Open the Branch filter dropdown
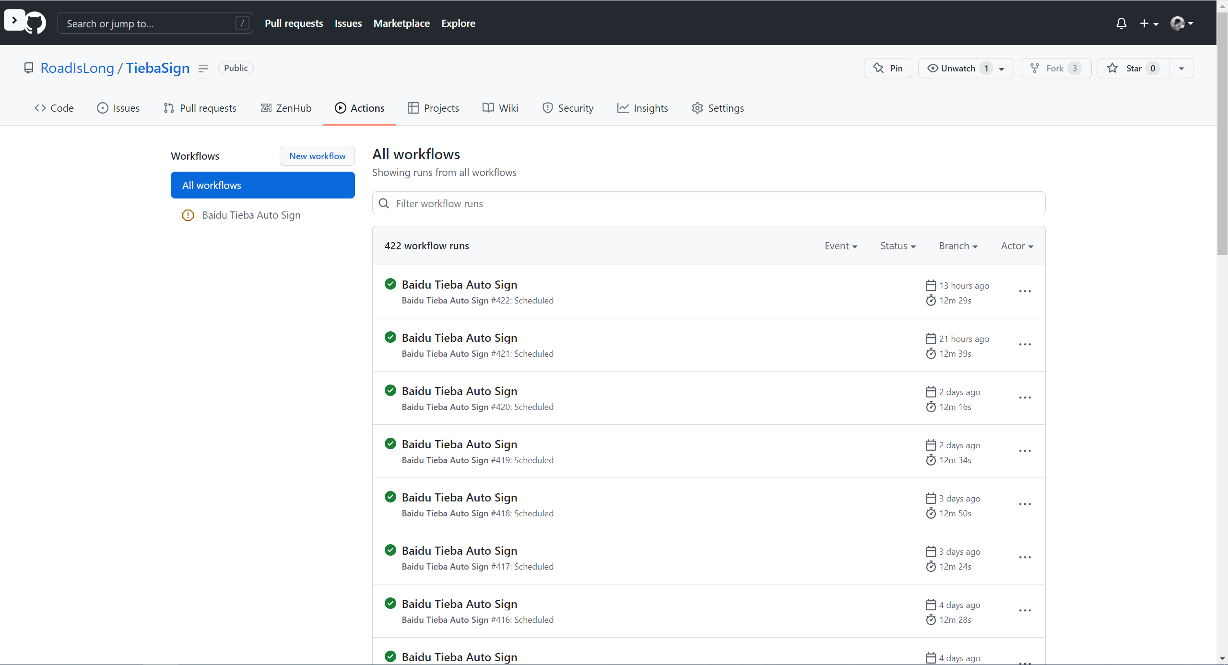 [x=958, y=246]
